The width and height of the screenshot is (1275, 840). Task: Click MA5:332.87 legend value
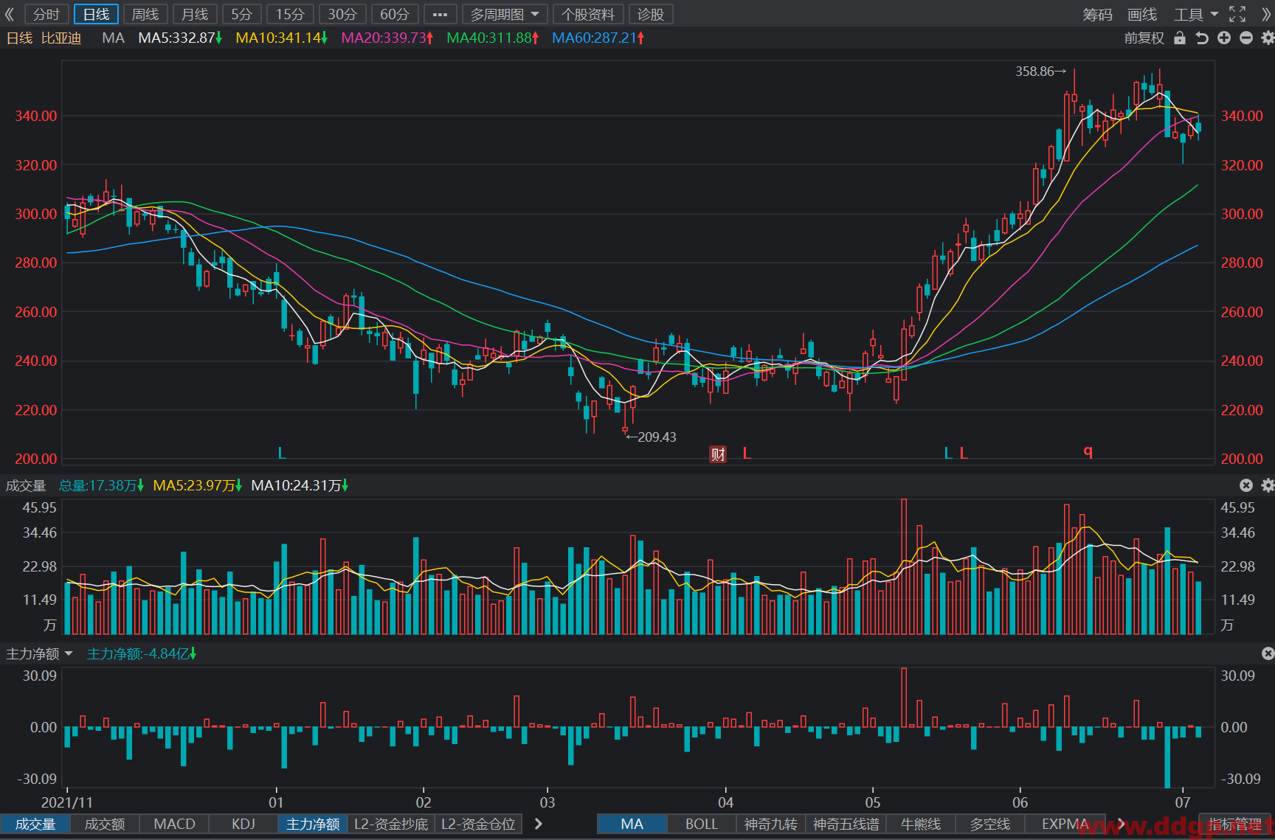tap(180, 38)
